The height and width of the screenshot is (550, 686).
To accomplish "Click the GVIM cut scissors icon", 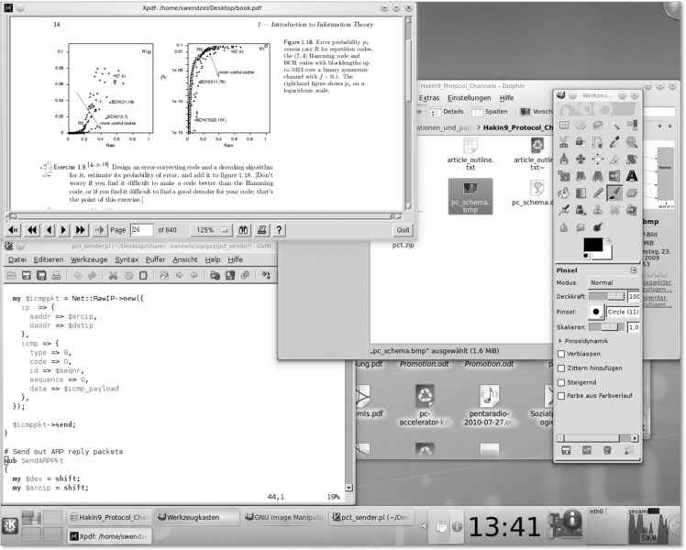I will (x=113, y=275).
